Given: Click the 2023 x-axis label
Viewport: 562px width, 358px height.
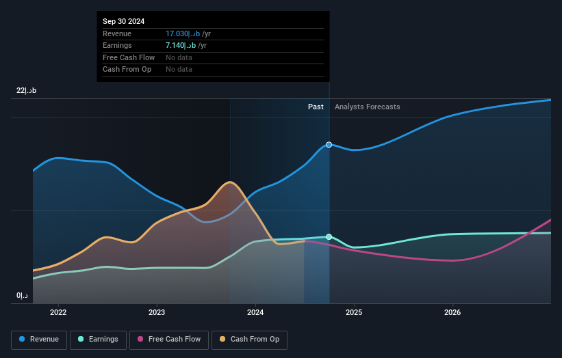Looking at the screenshot, I should [x=157, y=313].
